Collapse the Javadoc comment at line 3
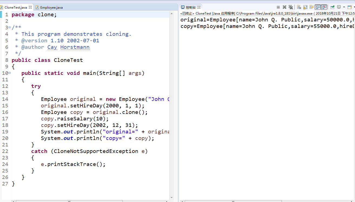The height and width of the screenshot is (202, 355). pyautogui.click(x=10, y=27)
